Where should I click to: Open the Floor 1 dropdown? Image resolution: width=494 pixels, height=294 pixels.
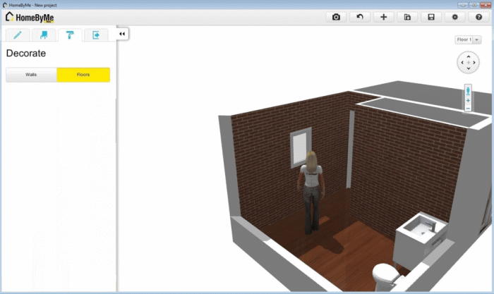click(468, 39)
